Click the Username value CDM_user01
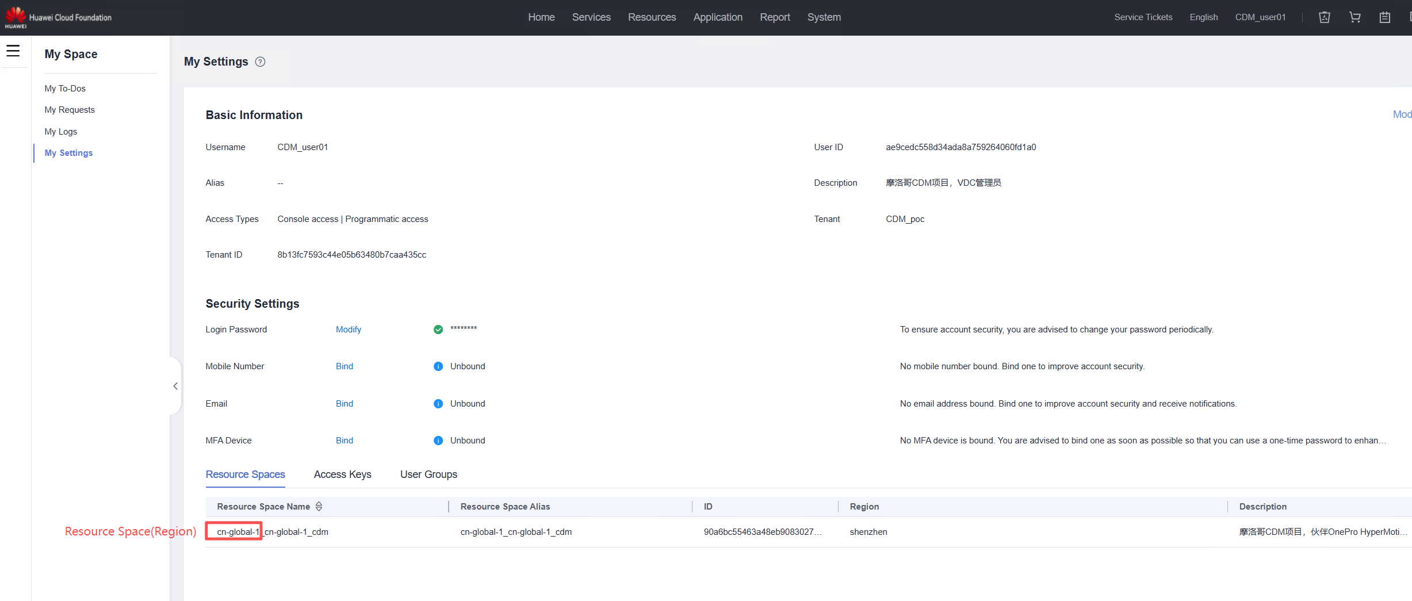The width and height of the screenshot is (1412, 601). coord(303,147)
